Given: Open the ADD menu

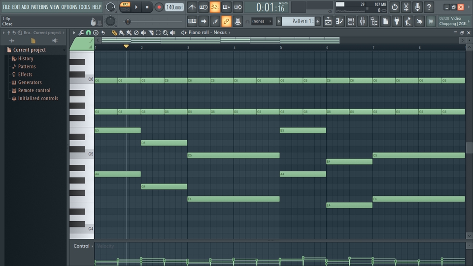Looking at the screenshot, I should point(25,6).
